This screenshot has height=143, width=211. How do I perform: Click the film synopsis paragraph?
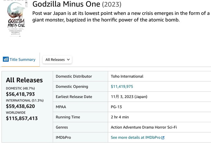(x=120, y=17)
